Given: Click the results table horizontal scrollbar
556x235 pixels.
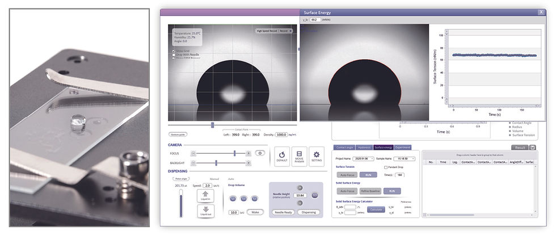Looking at the screenshot, I should coord(480,215).
